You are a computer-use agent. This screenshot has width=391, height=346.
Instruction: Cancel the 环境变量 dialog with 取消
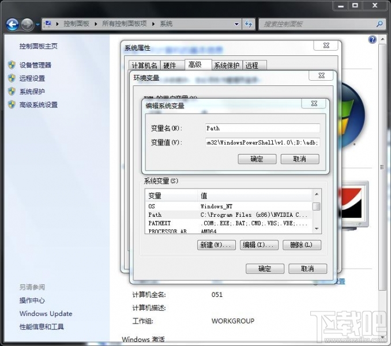pos(307,269)
